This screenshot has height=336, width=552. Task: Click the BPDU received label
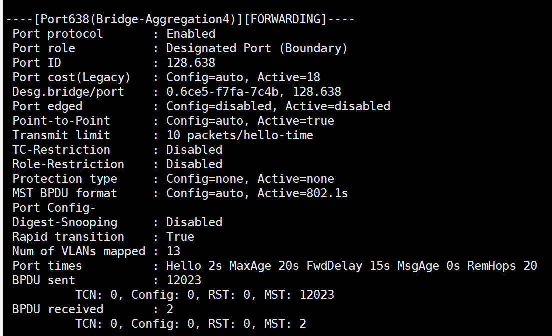coord(58,309)
